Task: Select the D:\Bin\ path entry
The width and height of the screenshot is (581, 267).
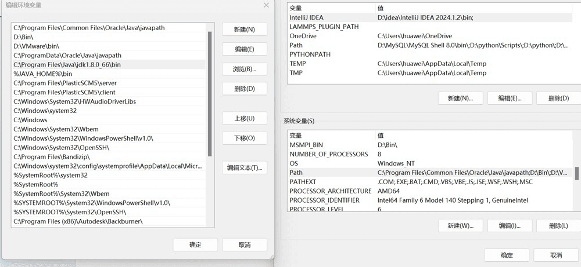Action: (x=108, y=37)
